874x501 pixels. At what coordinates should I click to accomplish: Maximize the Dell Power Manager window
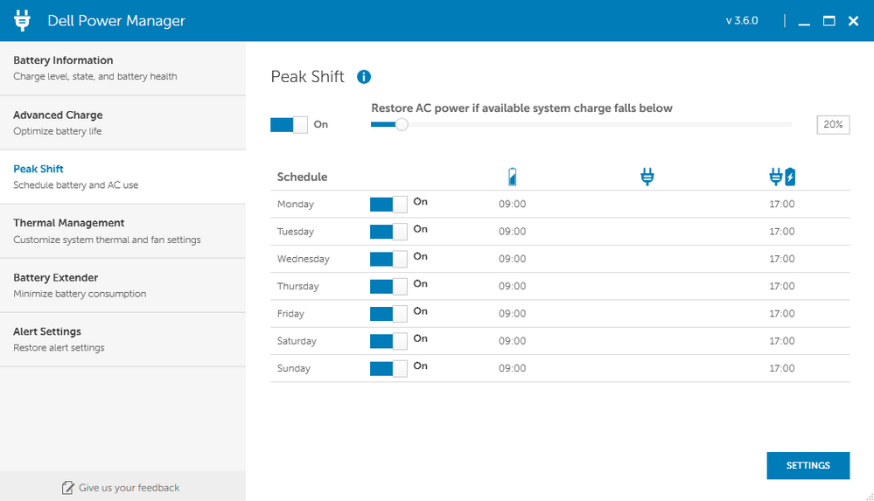click(x=829, y=21)
